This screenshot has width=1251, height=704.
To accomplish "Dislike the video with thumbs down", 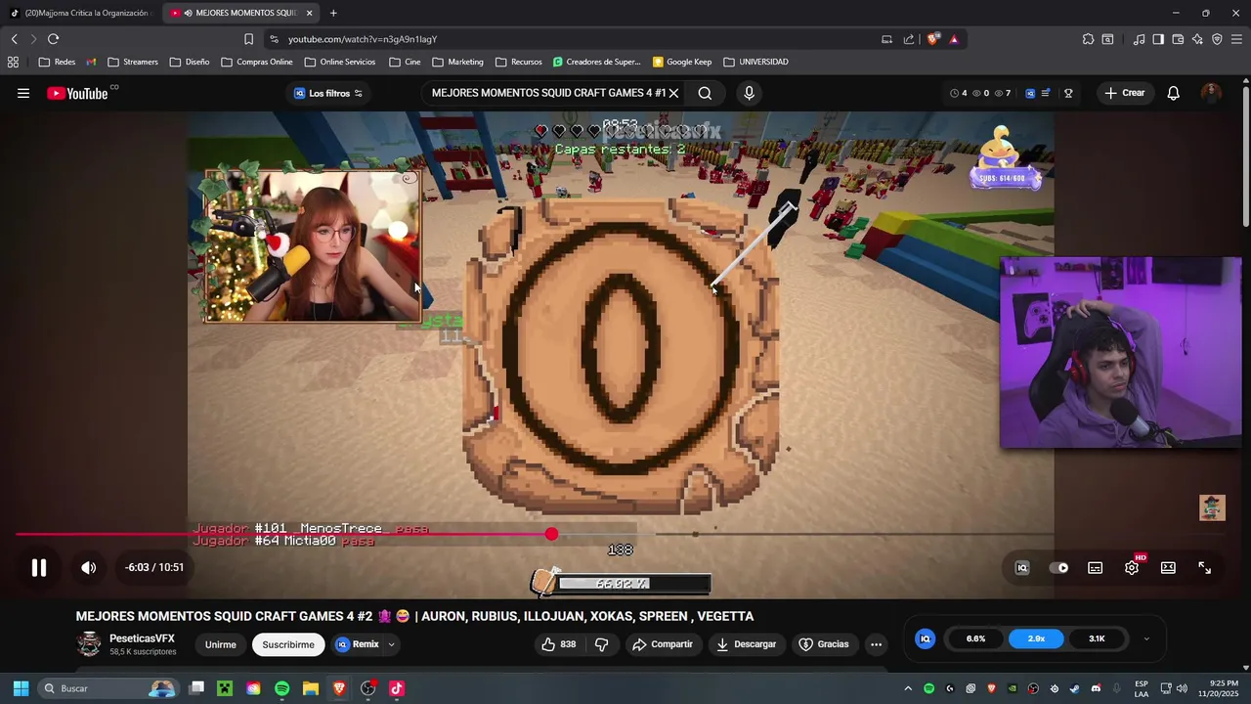I will tap(602, 644).
